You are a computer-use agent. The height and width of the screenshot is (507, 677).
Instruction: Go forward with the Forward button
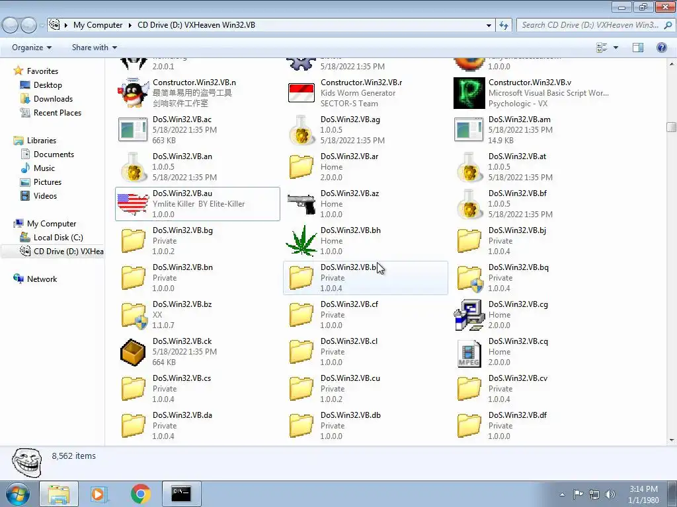[x=29, y=26]
